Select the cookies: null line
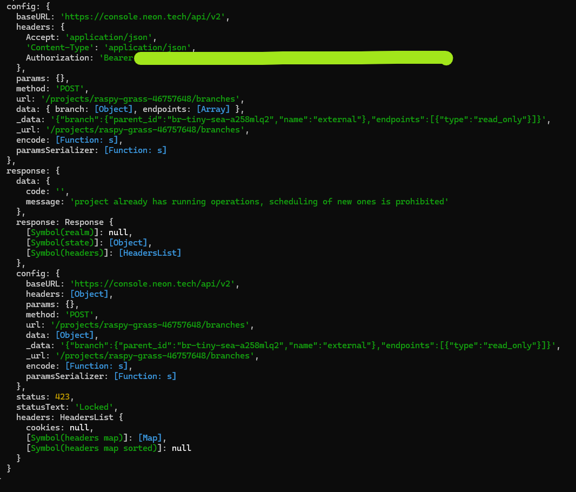The height and width of the screenshot is (492, 576). pos(59,428)
